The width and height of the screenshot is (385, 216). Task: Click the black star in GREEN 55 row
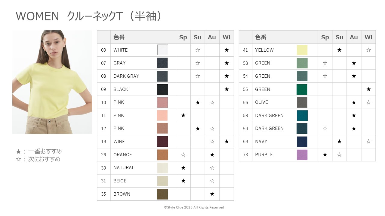[368, 89]
